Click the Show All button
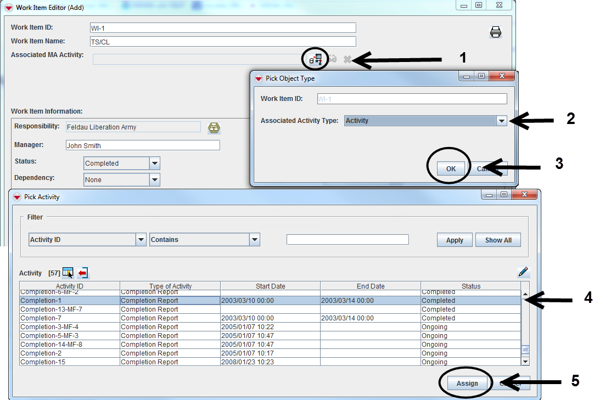Viewport: 594px width, 400px height. tap(498, 240)
